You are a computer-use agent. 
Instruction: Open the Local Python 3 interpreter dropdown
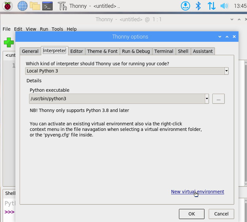click(127, 71)
